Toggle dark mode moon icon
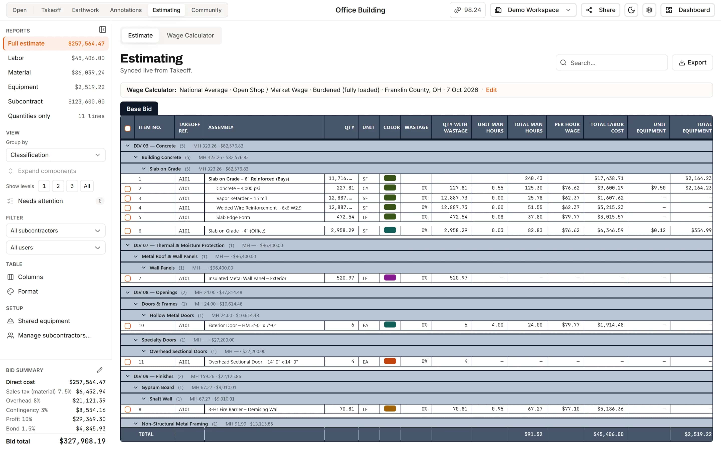Screen dimensions: 721x450 coord(631,10)
